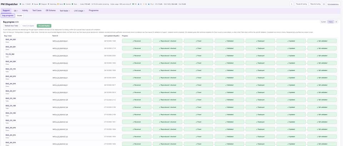Show History bugs filter
The width and height of the screenshot is (343, 146).
coord(330,22)
